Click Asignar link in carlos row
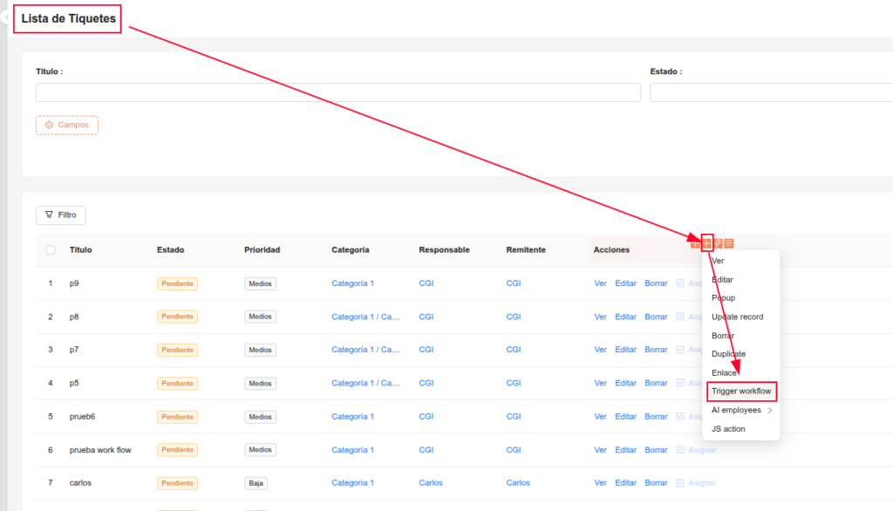This screenshot has width=893, height=511. tap(702, 483)
